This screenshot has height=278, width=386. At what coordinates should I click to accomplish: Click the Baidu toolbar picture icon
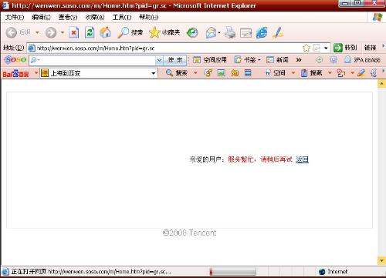[x=221, y=73]
